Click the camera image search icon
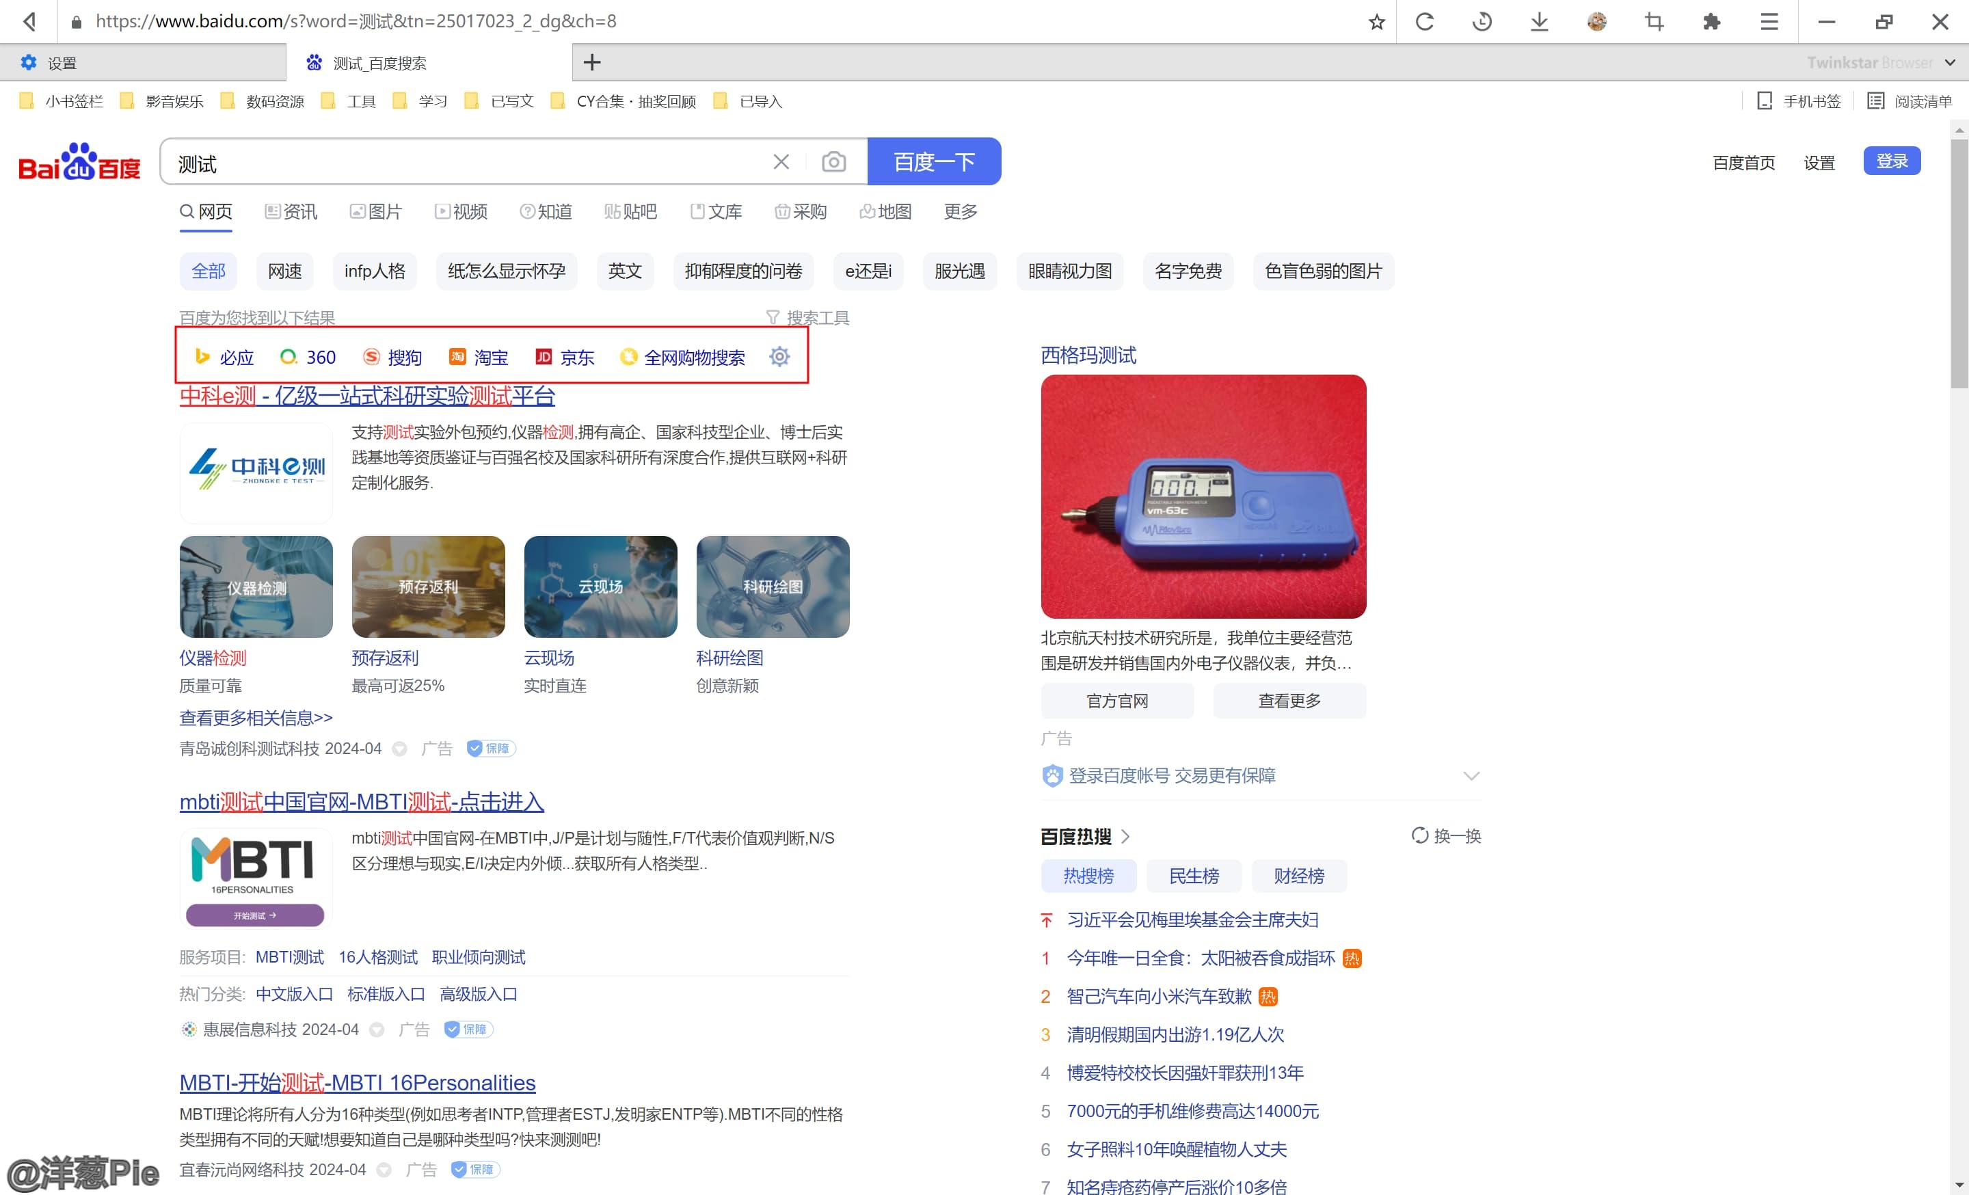The image size is (1969, 1195). click(833, 162)
